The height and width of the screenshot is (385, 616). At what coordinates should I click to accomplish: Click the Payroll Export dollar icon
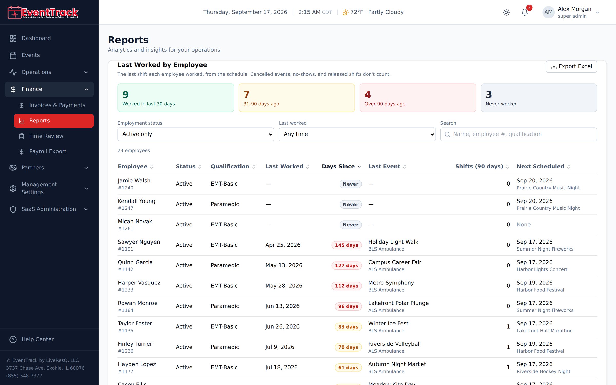point(22,151)
